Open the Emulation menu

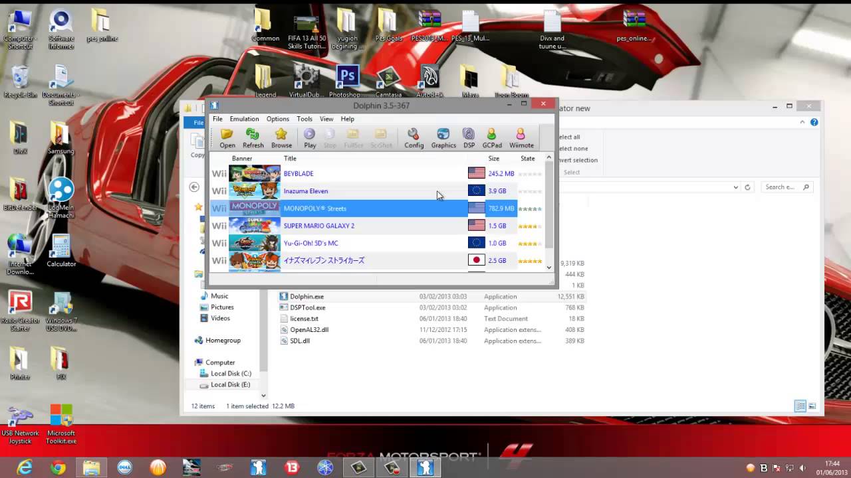click(244, 119)
